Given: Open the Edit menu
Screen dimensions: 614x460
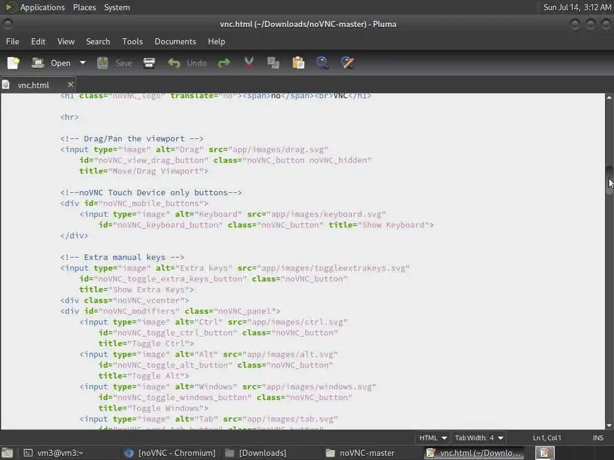Looking at the screenshot, I should coord(38,41).
